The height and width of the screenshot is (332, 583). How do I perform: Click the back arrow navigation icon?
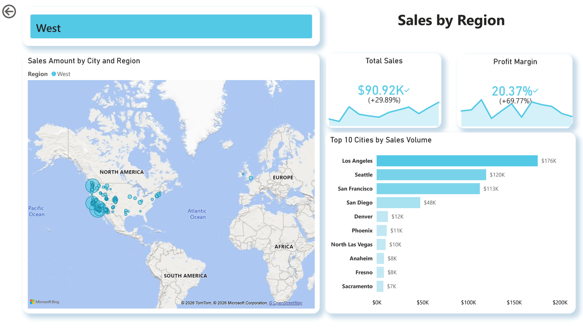click(x=9, y=11)
